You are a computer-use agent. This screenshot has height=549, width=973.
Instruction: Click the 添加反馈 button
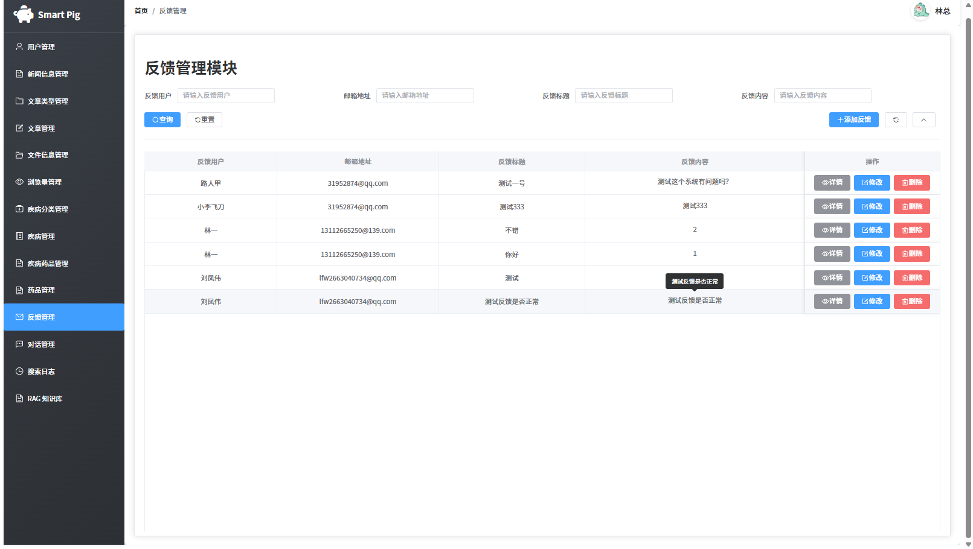point(854,119)
